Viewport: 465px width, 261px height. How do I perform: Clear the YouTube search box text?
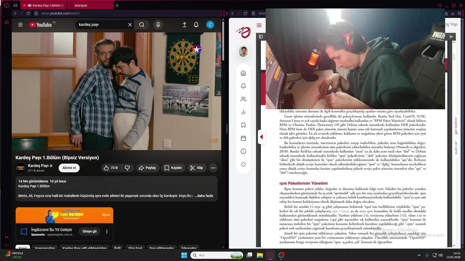pos(130,25)
